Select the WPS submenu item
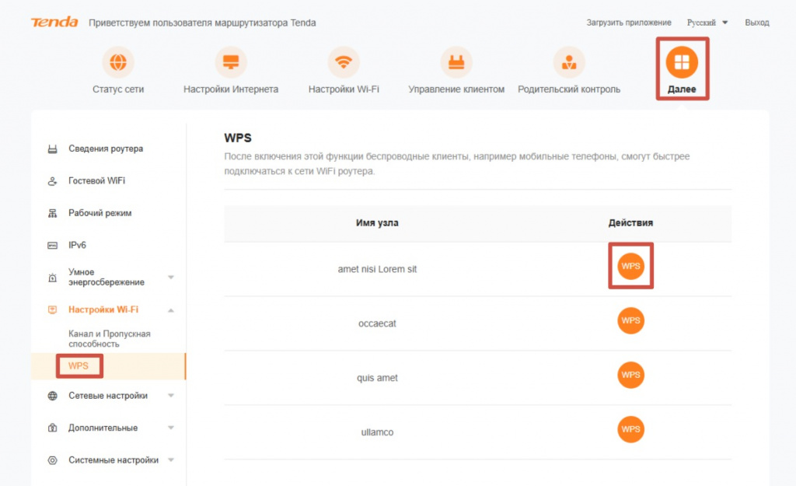 pyautogui.click(x=79, y=365)
